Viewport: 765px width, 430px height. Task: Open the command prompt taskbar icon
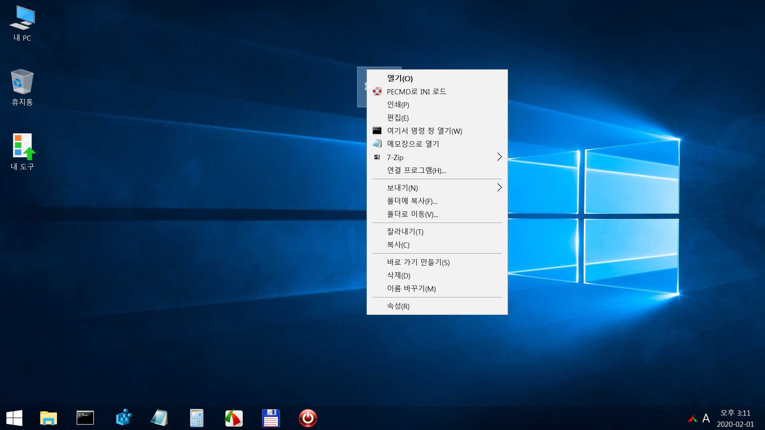coord(85,418)
